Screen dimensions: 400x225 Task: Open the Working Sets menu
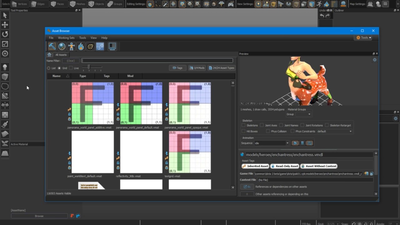coord(66,38)
